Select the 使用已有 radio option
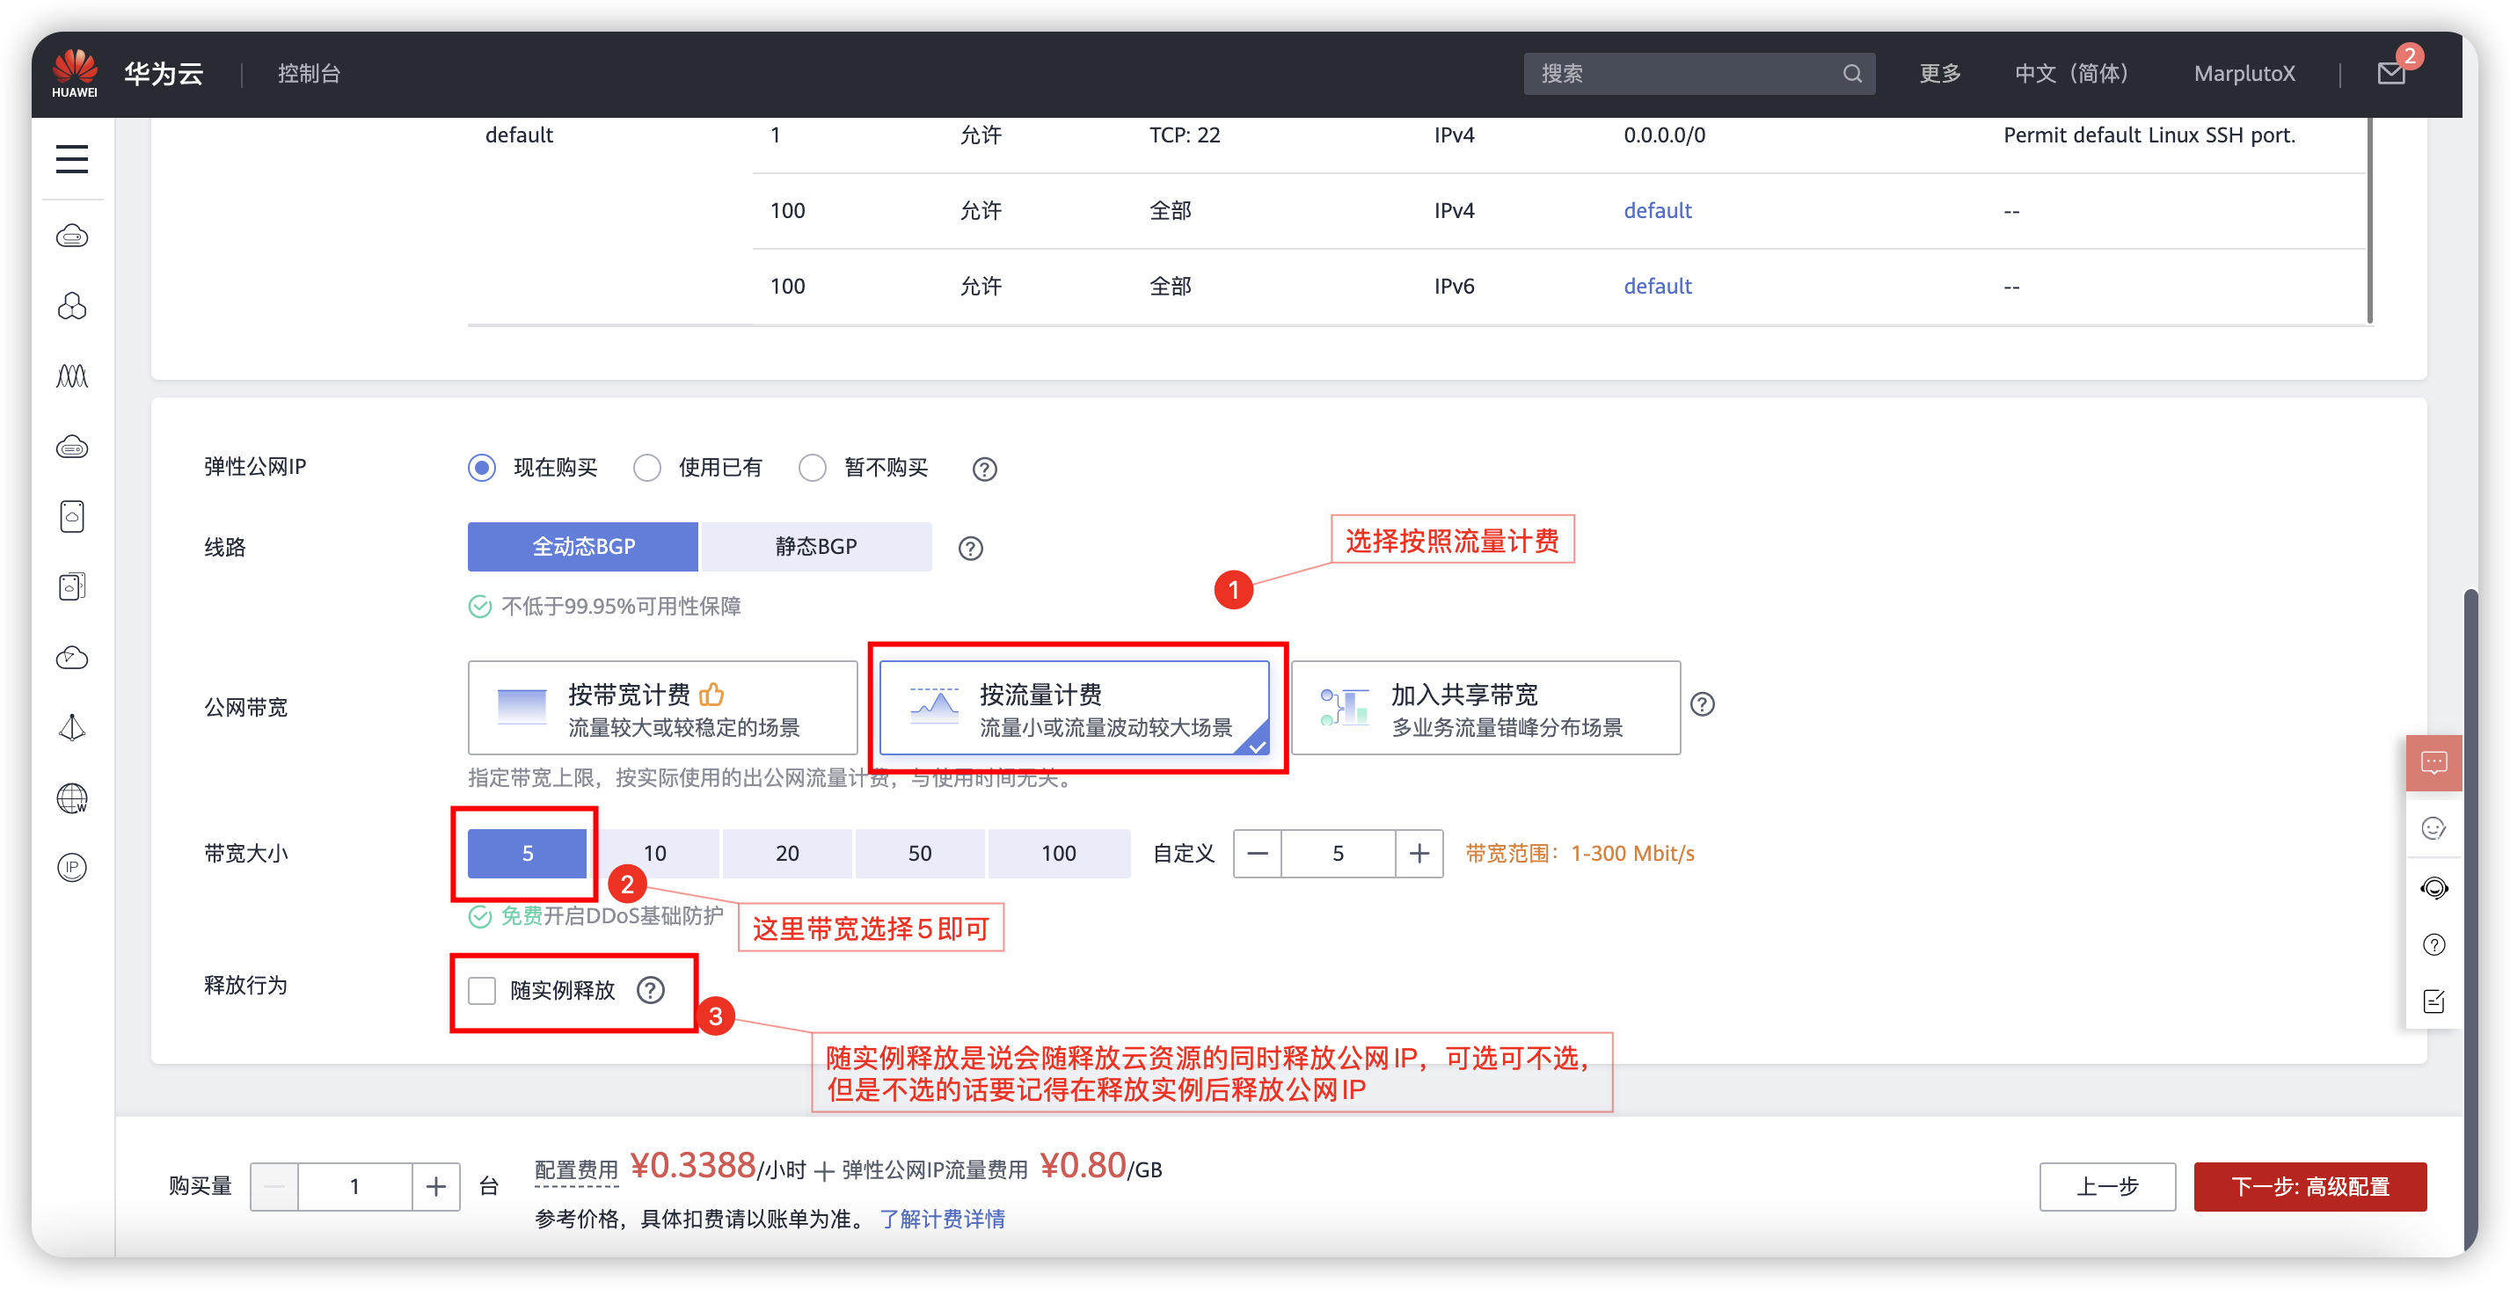Image resolution: width=2510 pixels, height=1289 pixels. (647, 468)
